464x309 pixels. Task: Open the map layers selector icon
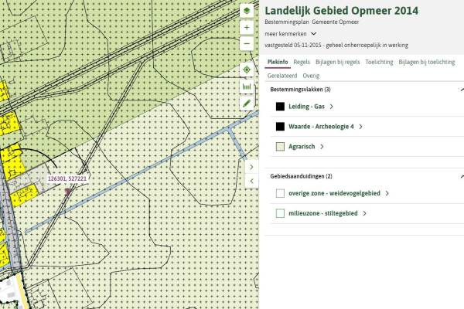[247, 12]
